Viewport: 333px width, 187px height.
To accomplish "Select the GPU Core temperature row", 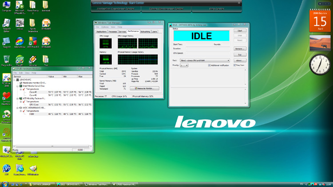I will click(x=53, y=105).
